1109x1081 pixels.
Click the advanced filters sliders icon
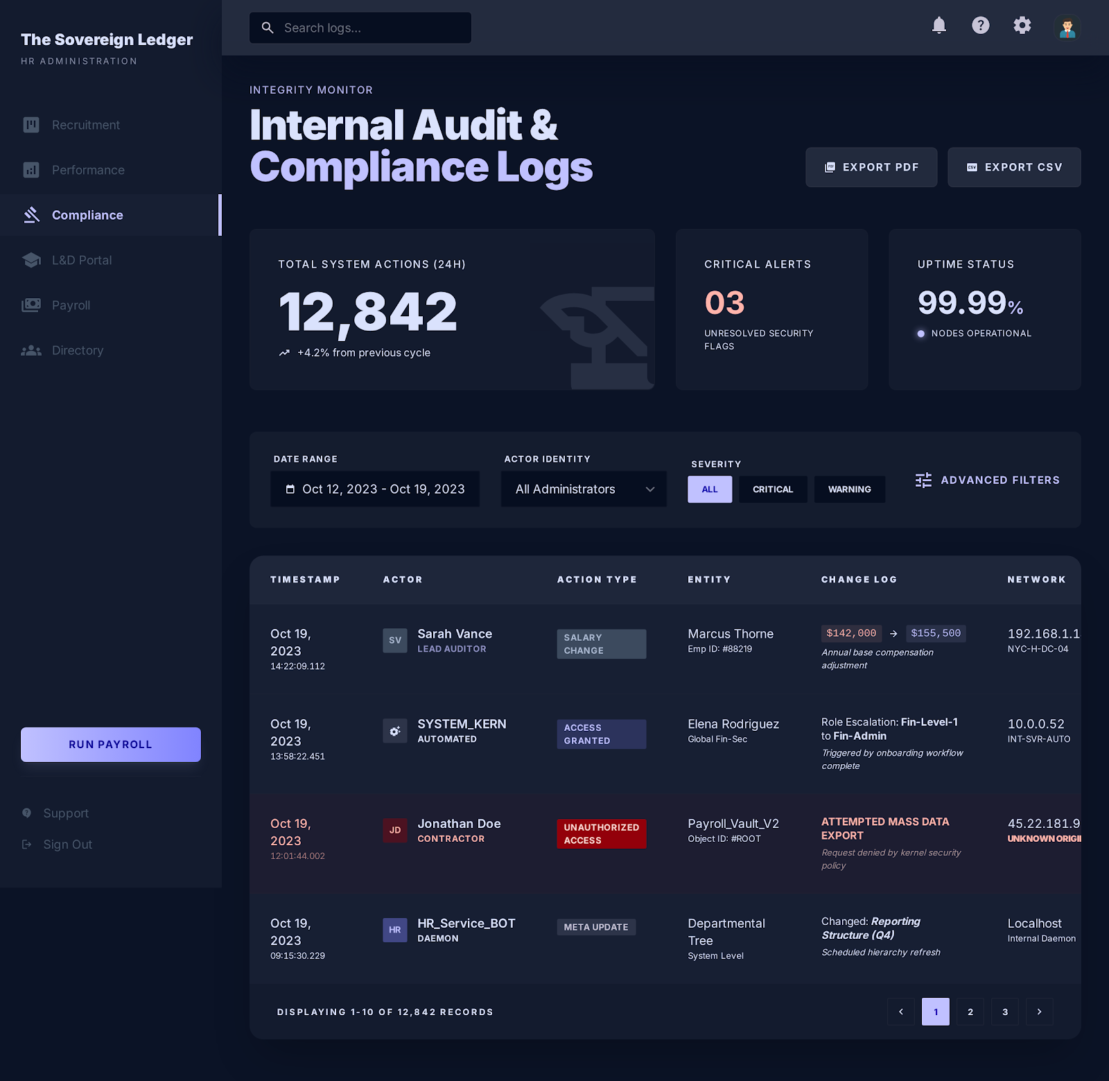point(923,480)
